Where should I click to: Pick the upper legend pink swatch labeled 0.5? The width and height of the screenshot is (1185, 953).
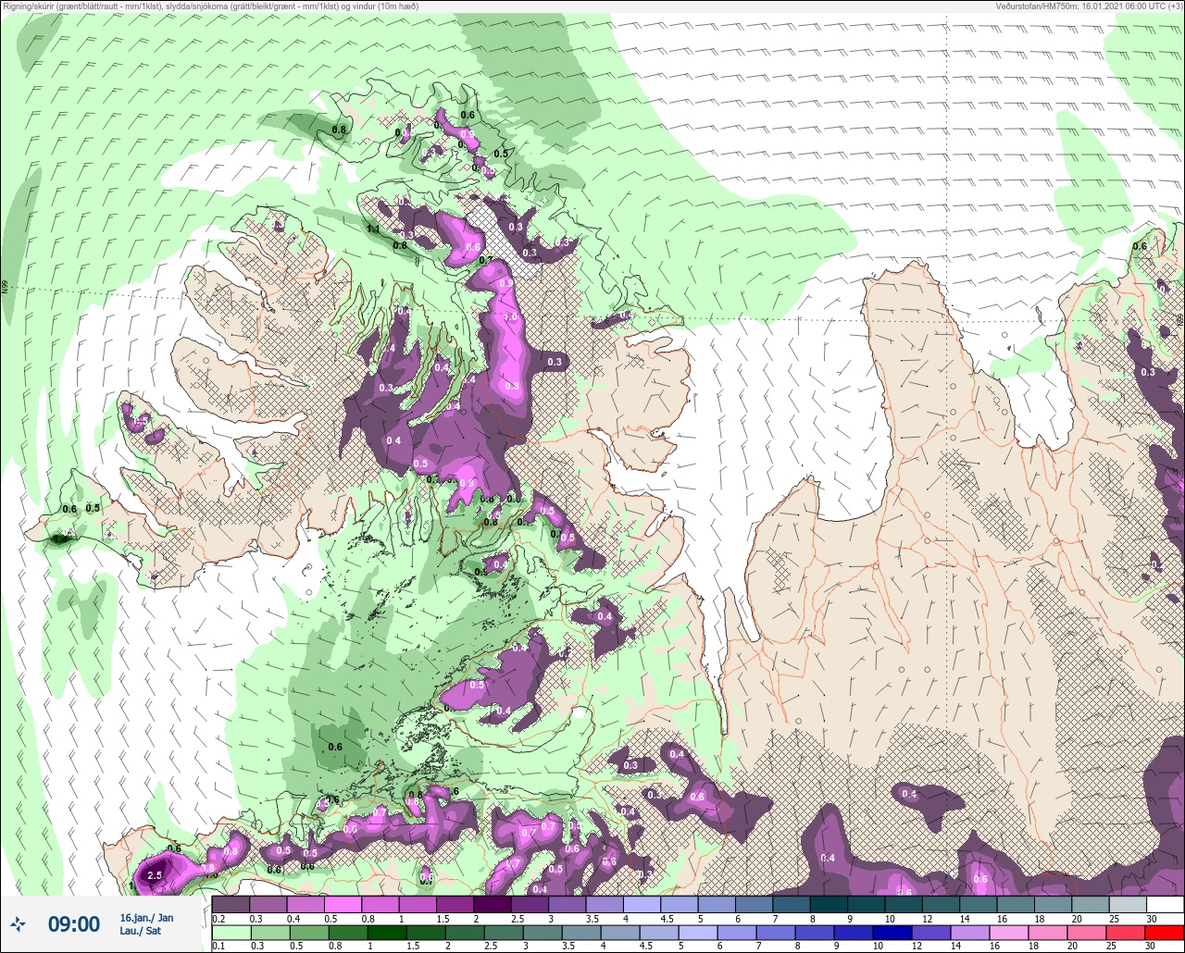coord(343,904)
